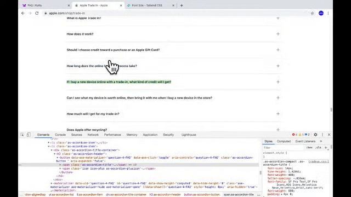The height and width of the screenshot is (197, 351).
Task: Open 'Can I see what my device is worth' question
Action: (139, 98)
